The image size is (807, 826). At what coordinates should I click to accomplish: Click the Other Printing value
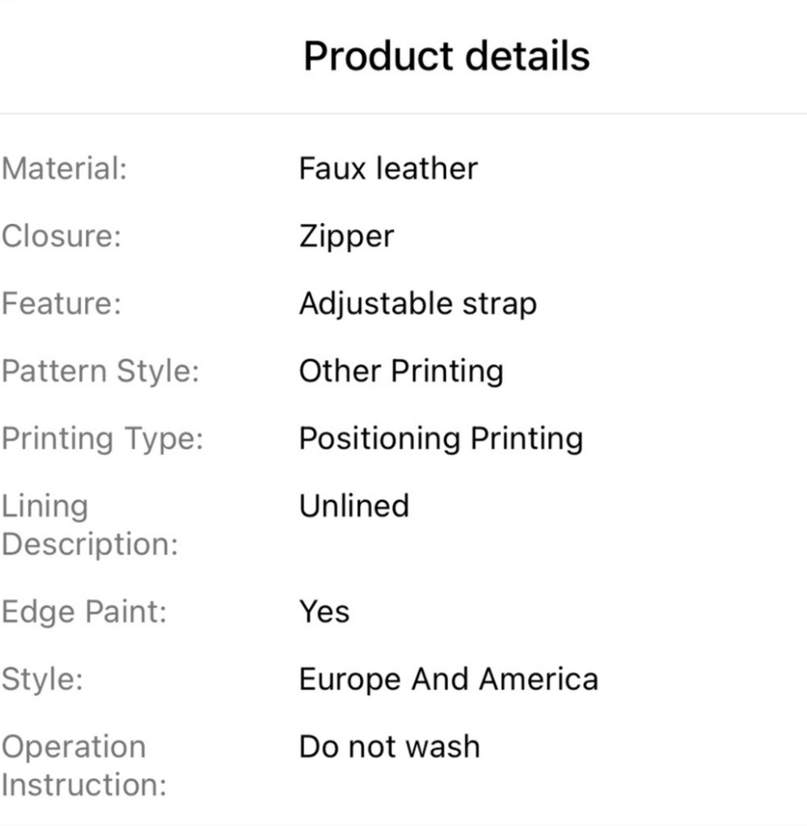(x=401, y=372)
